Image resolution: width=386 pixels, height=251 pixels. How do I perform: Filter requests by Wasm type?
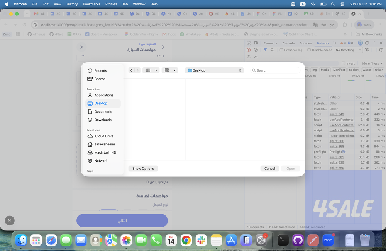coord(367,70)
